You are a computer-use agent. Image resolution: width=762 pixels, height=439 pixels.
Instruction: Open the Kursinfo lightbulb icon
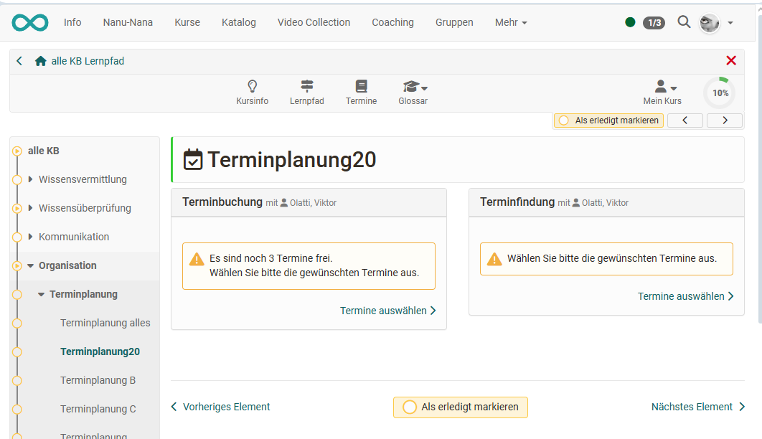(x=252, y=86)
